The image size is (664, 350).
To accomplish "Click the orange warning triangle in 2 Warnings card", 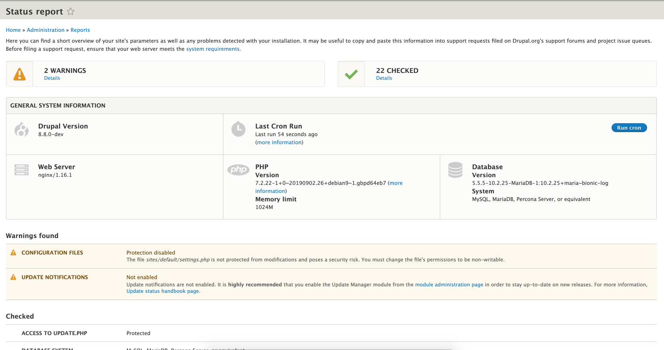I will [19, 74].
